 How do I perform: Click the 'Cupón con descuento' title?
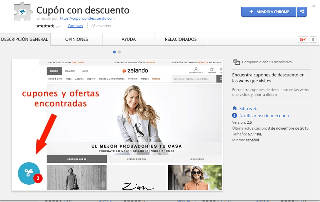(83, 10)
